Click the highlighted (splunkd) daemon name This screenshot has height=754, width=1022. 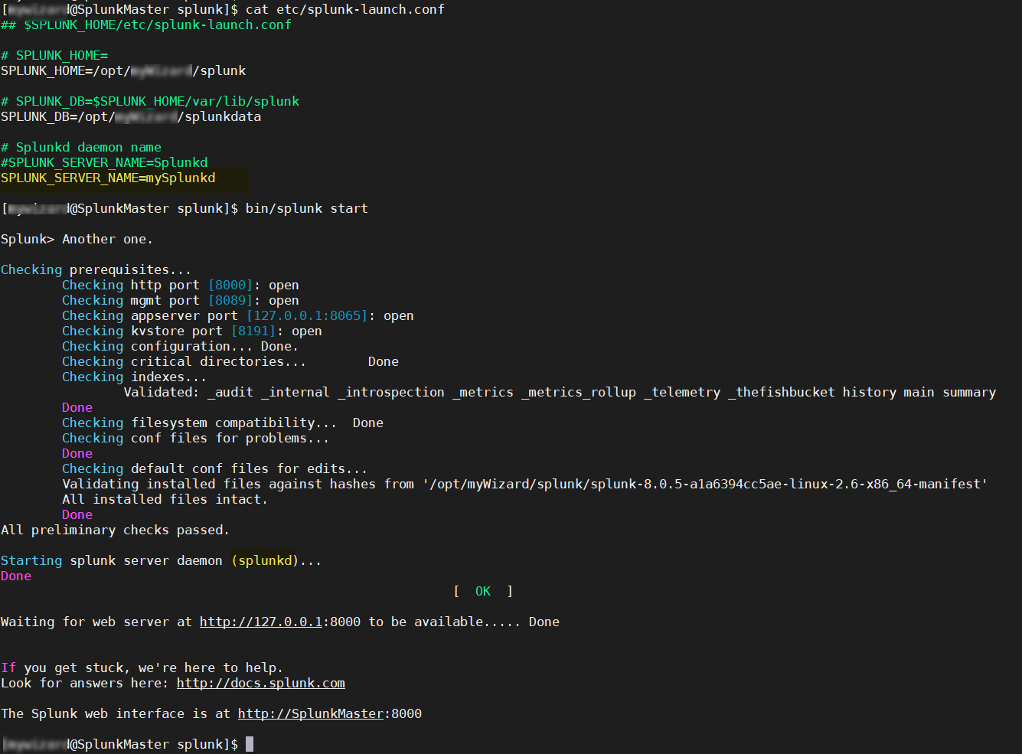click(265, 560)
